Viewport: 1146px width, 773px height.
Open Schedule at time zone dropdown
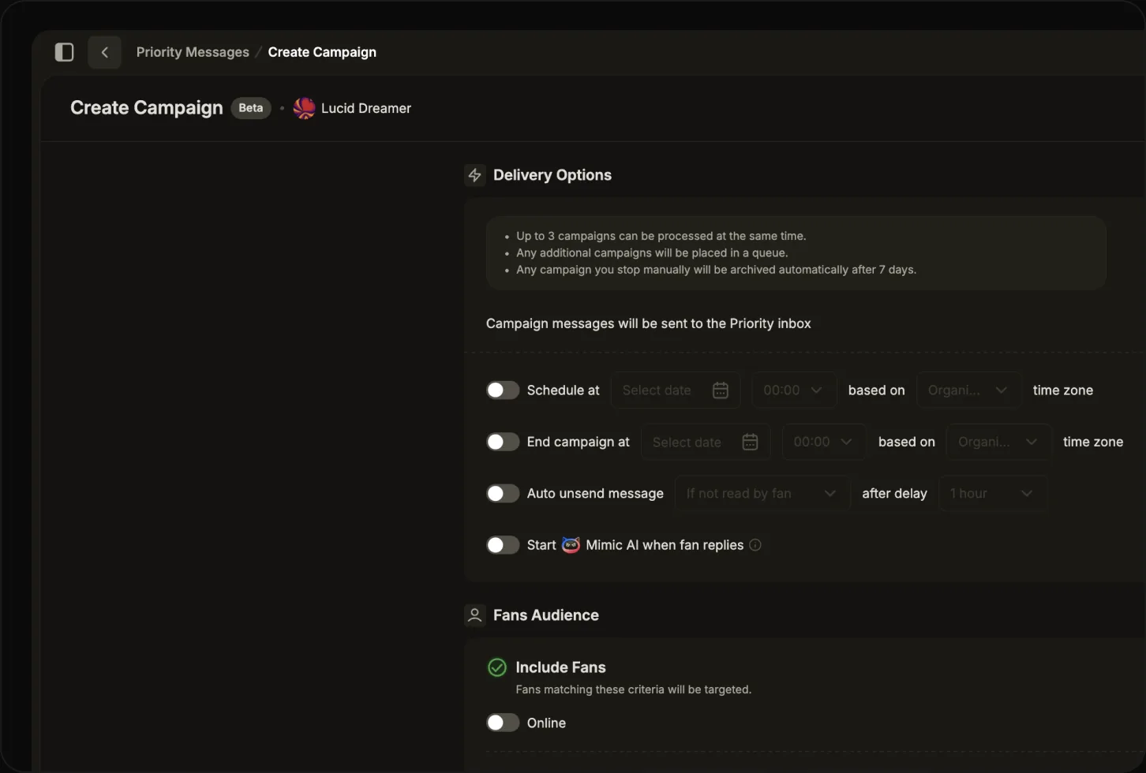pos(969,390)
